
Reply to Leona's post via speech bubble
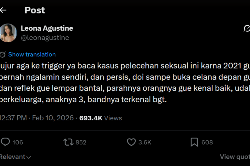coord(6,142)
